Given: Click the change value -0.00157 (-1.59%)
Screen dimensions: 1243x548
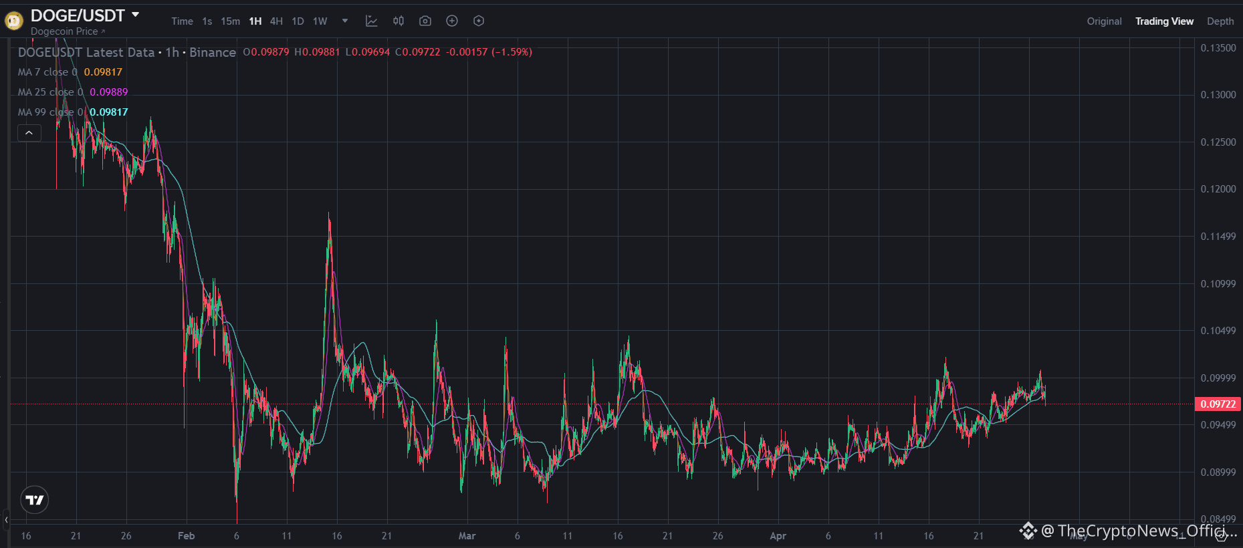Looking at the screenshot, I should point(489,52).
